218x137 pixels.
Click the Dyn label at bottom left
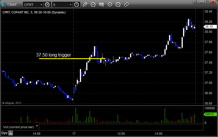[x=4, y=133]
